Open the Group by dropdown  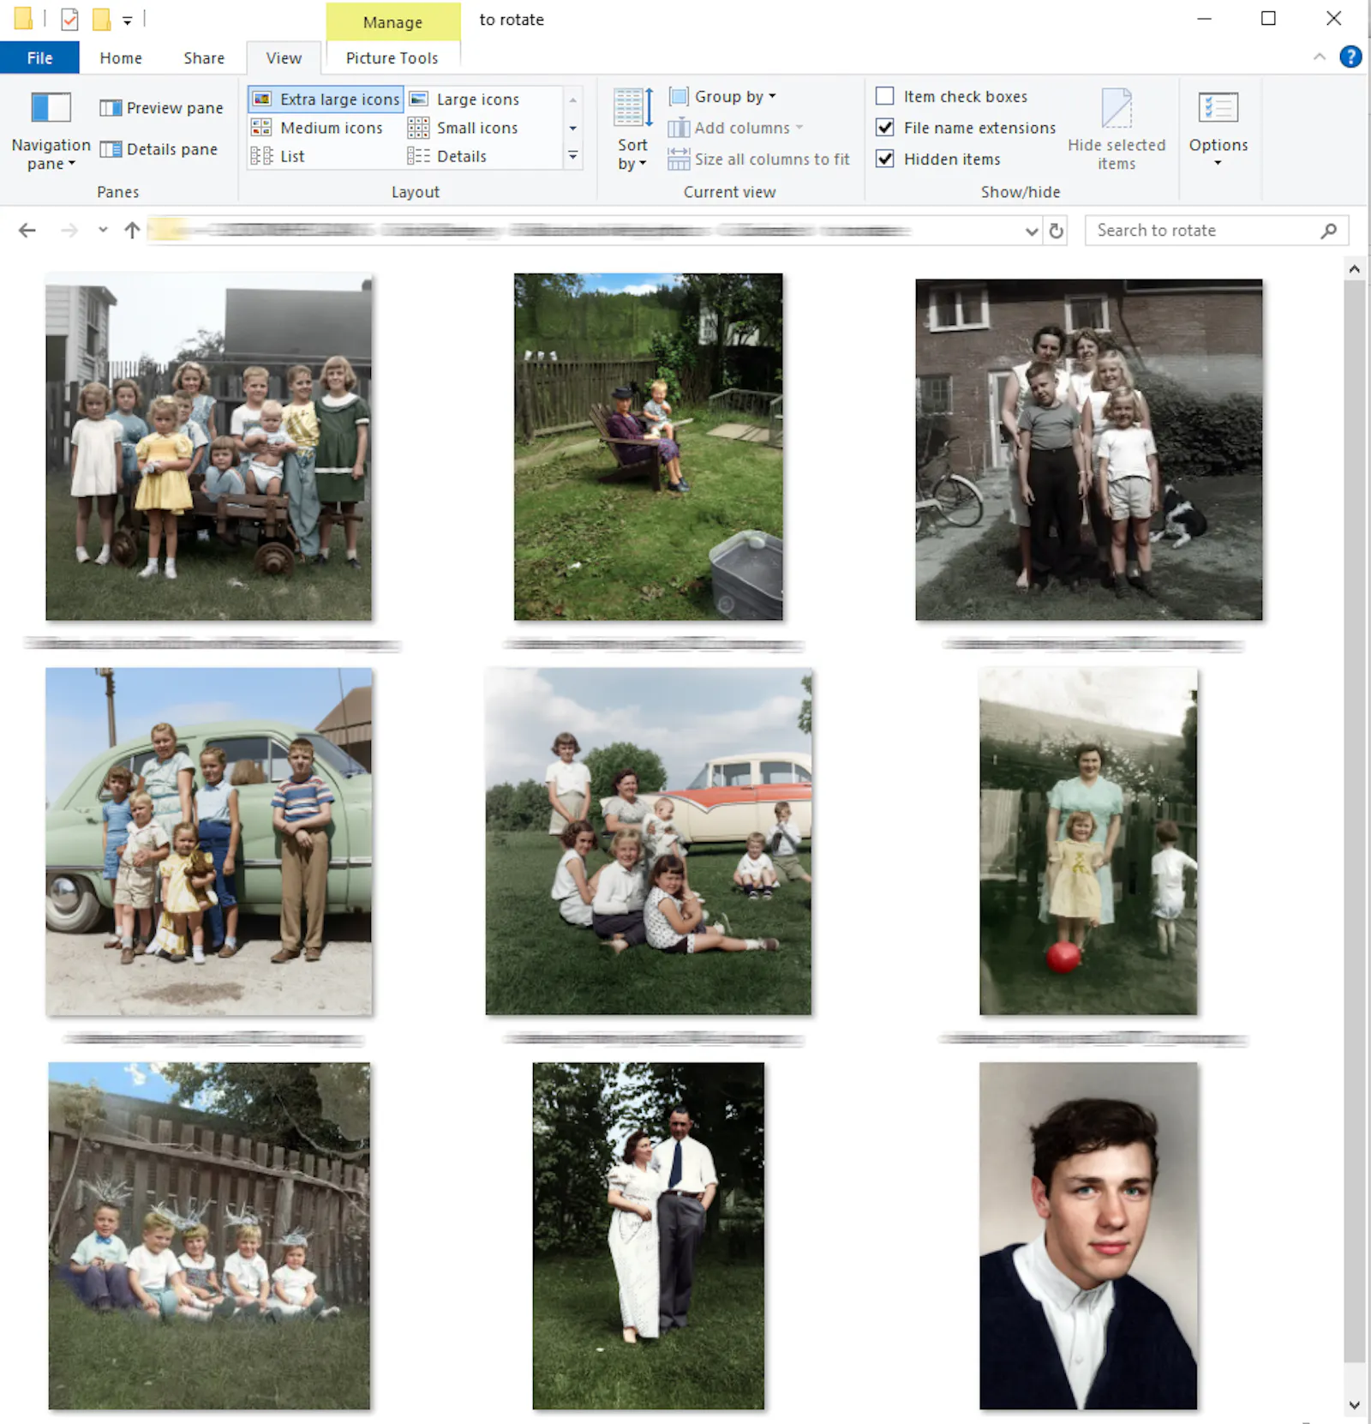tap(722, 97)
